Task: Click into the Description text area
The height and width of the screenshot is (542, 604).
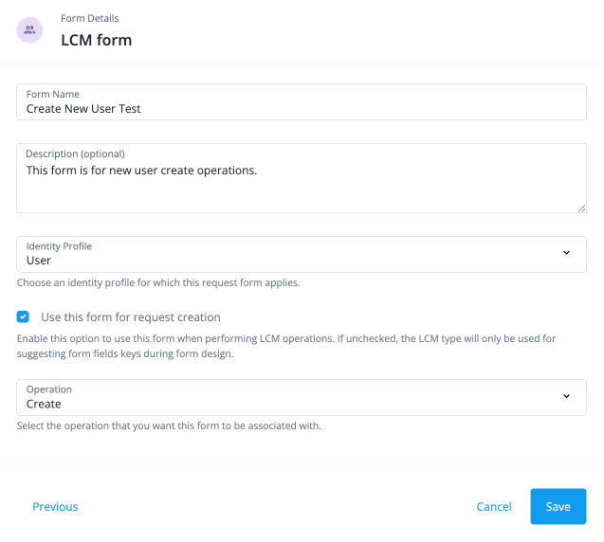Action: 302,185
